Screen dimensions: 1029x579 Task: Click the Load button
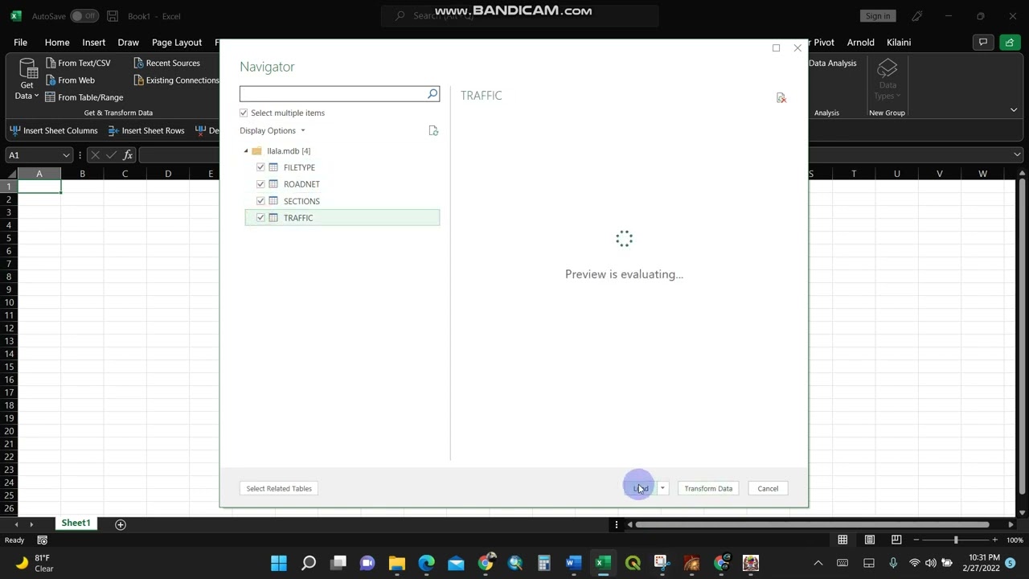(x=641, y=488)
